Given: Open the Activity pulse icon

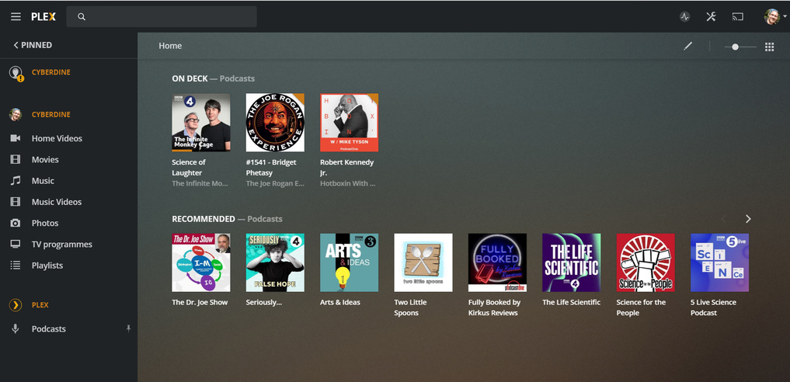Looking at the screenshot, I should coord(684,16).
